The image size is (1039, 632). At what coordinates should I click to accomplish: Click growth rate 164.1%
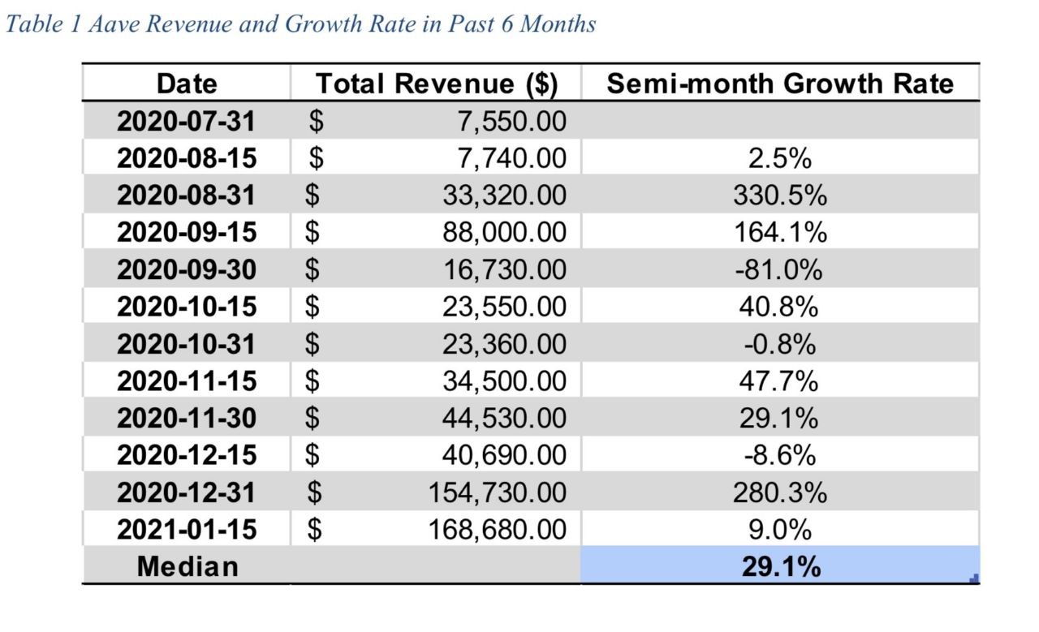tap(780, 233)
